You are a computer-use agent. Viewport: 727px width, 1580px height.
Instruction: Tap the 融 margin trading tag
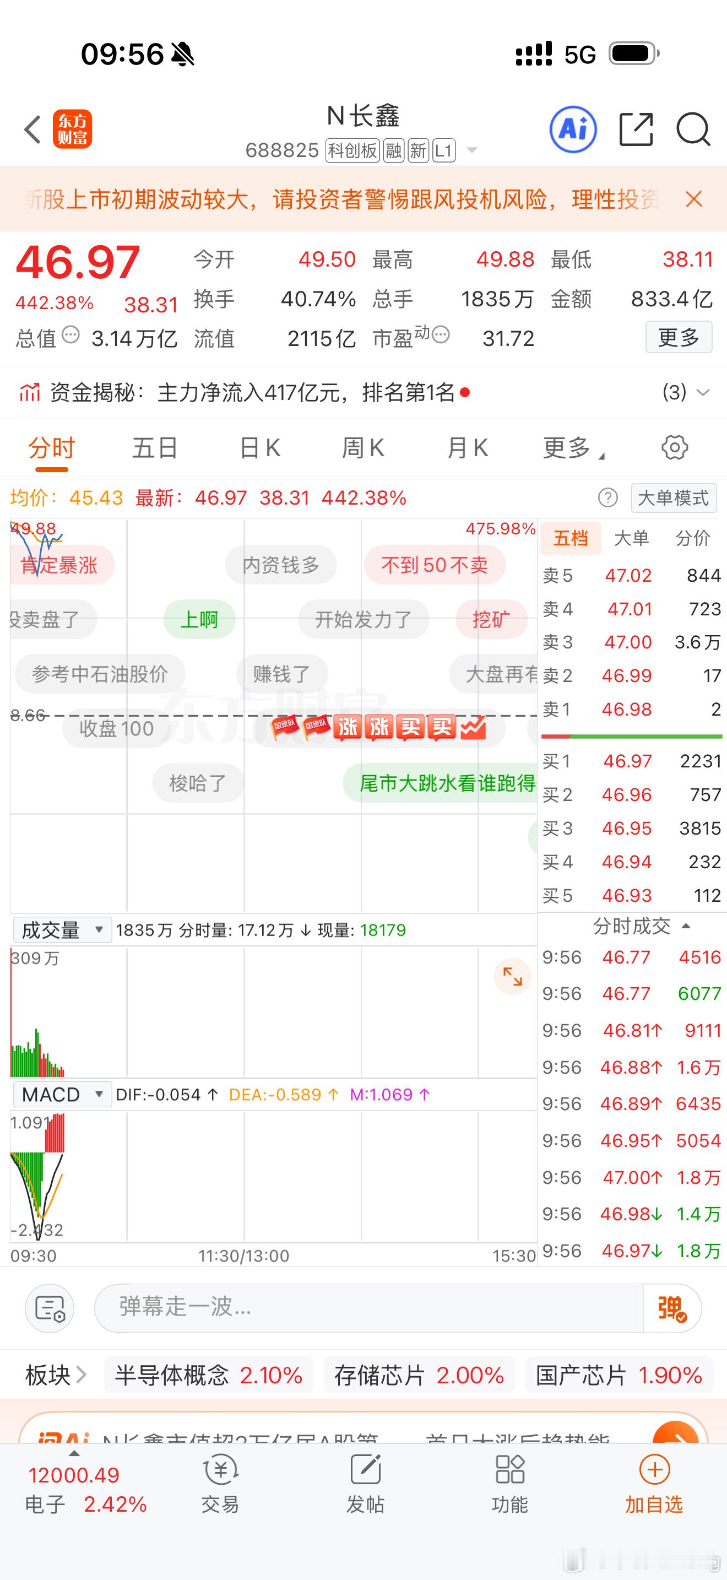[x=394, y=150]
